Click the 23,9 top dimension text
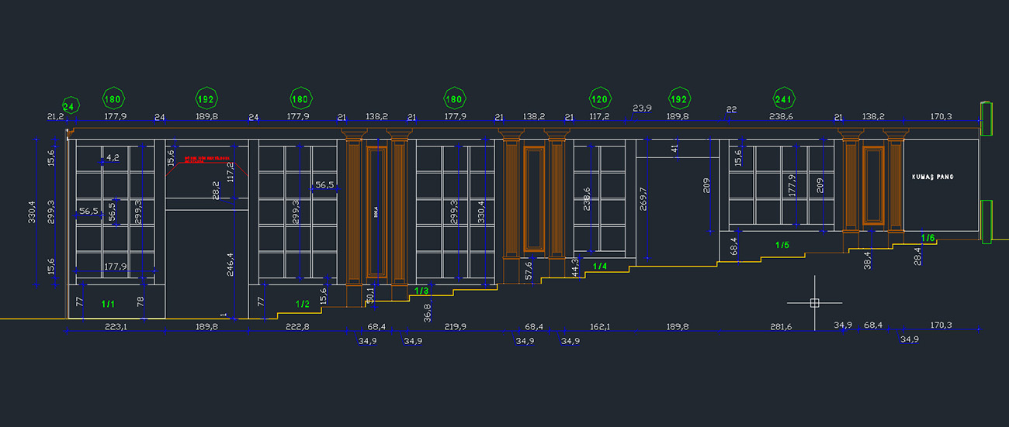This screenshot has width=1009, height=427. coord(642,108)
